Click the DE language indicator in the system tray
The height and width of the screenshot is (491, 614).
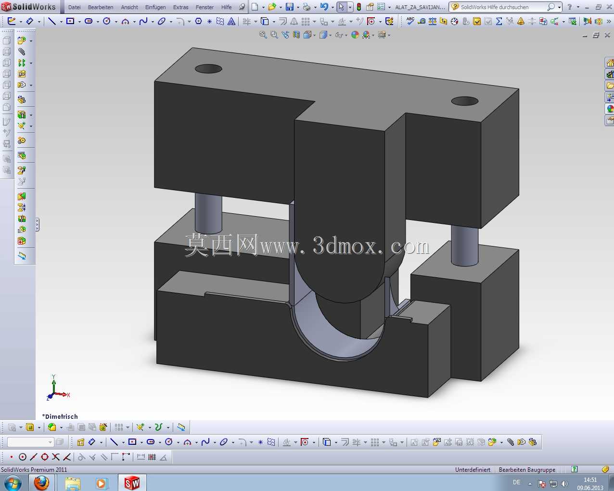[516, 482]
